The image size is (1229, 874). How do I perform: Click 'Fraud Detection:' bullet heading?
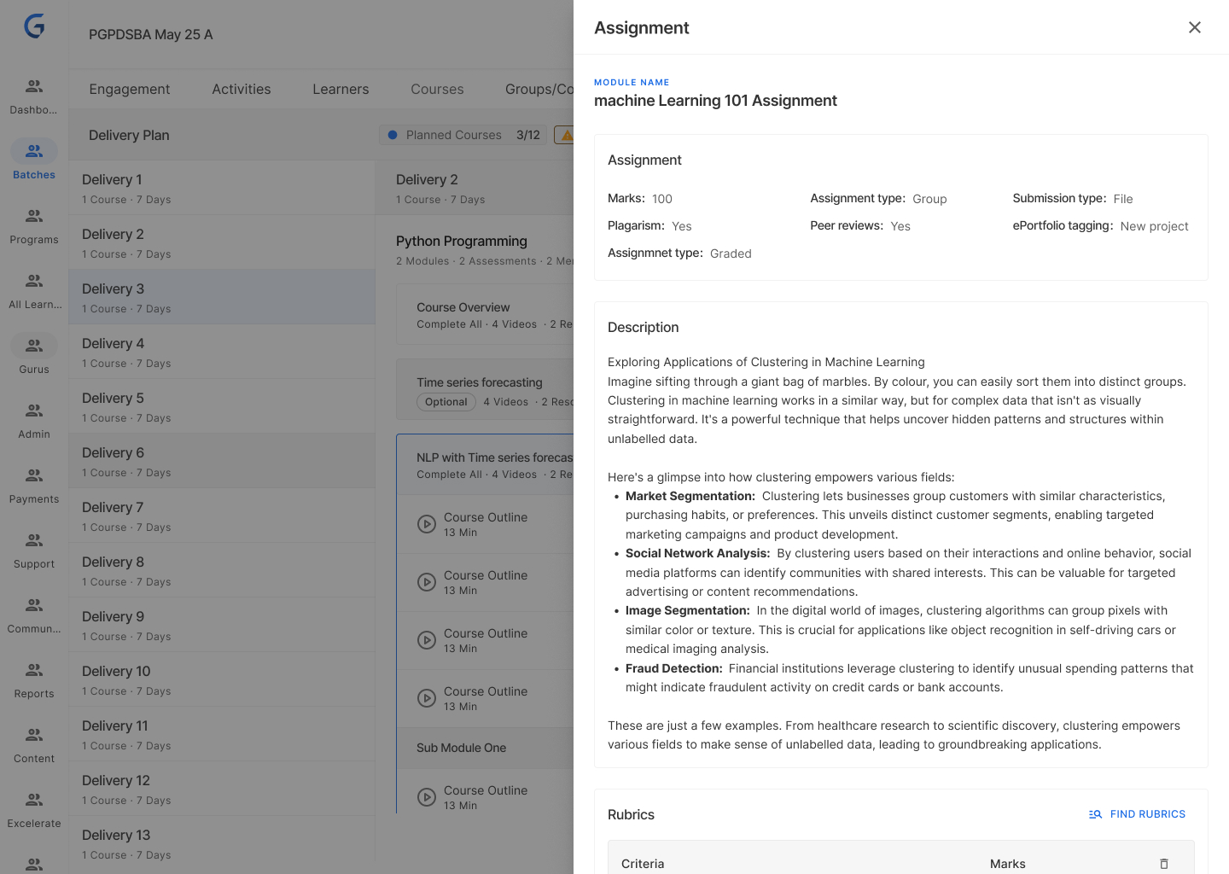pyautogui.click(x=674, y=668)
